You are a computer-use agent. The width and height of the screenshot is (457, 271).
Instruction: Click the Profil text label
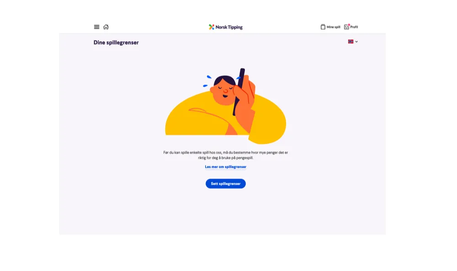(354, 27)
